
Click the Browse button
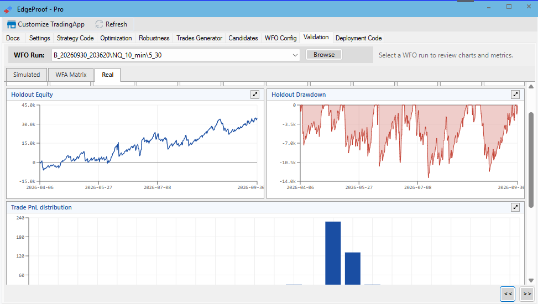click(324, 55)
